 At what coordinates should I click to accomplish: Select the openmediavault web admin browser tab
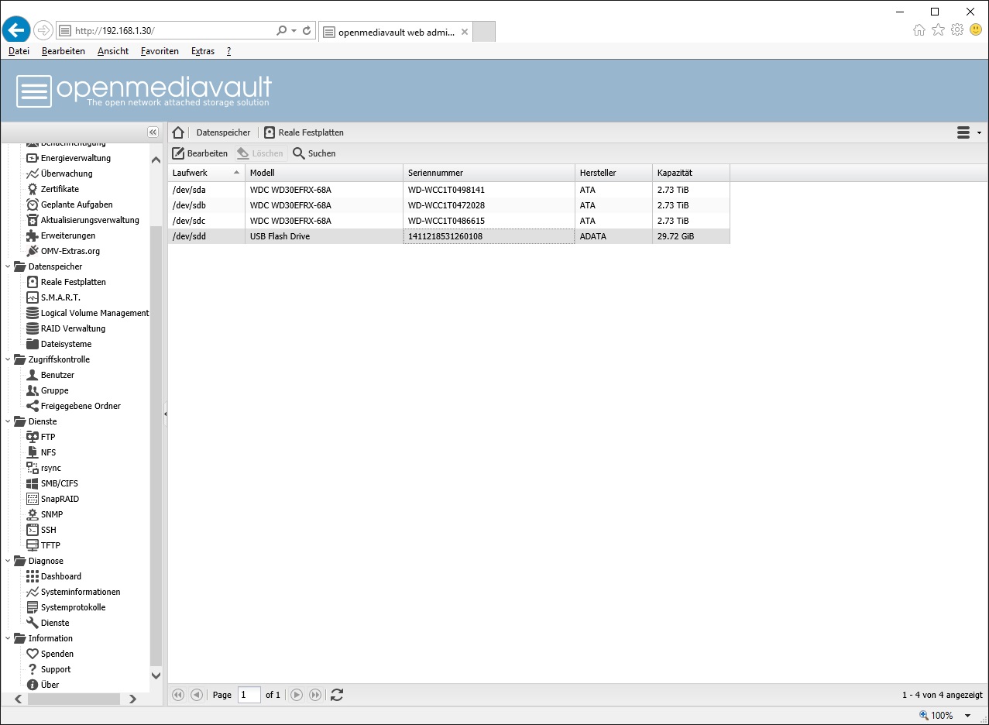click(x=395, y=32)
